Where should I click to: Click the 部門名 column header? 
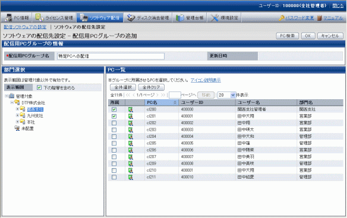click(320, 103)
